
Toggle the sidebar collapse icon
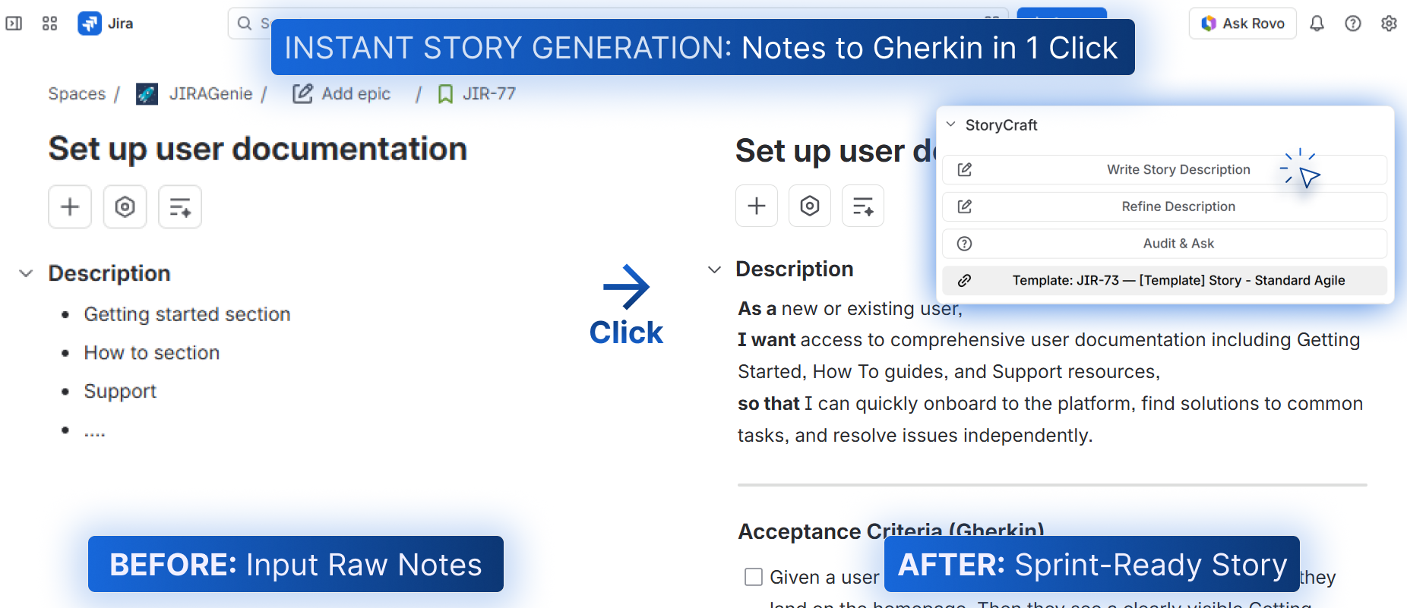point(14,24)
